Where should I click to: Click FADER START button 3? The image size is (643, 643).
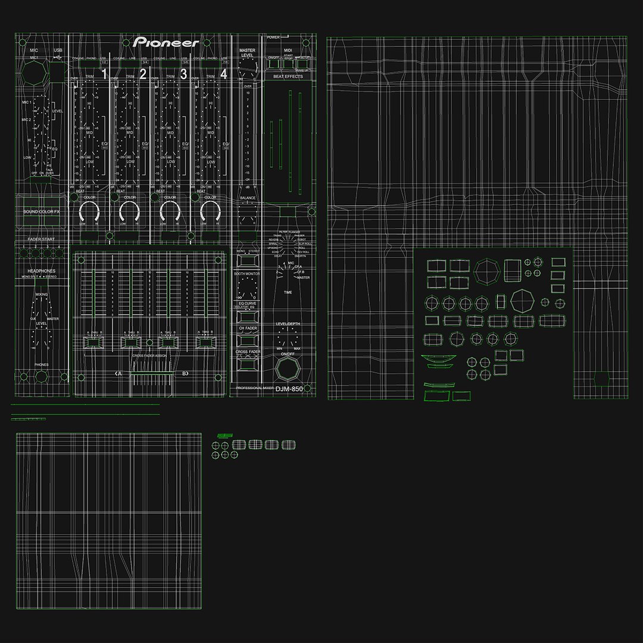coord(48,253)
